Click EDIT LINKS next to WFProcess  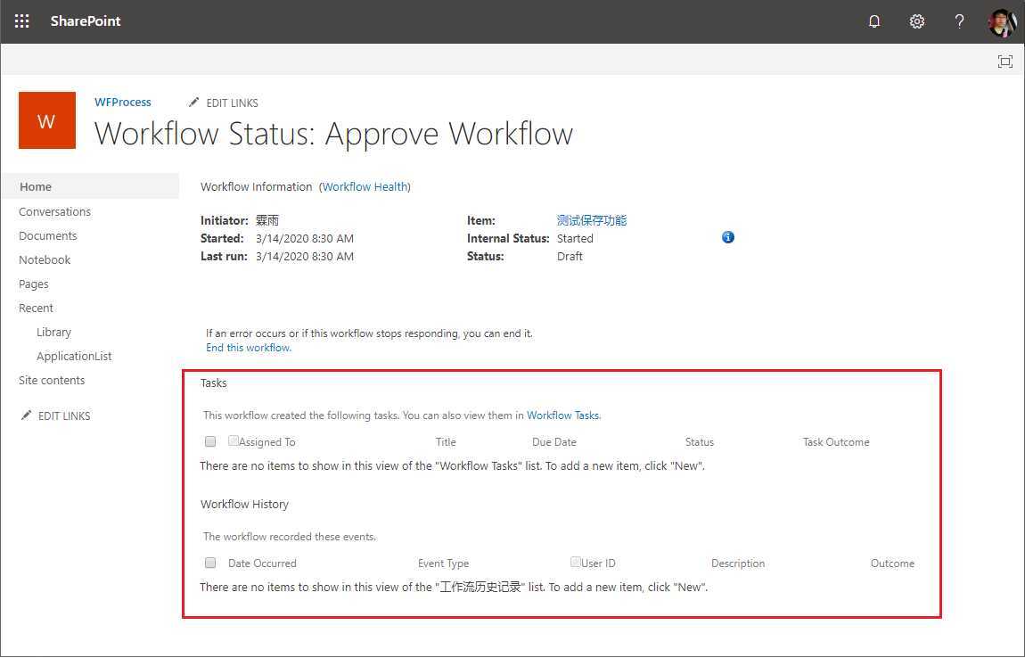232,103
